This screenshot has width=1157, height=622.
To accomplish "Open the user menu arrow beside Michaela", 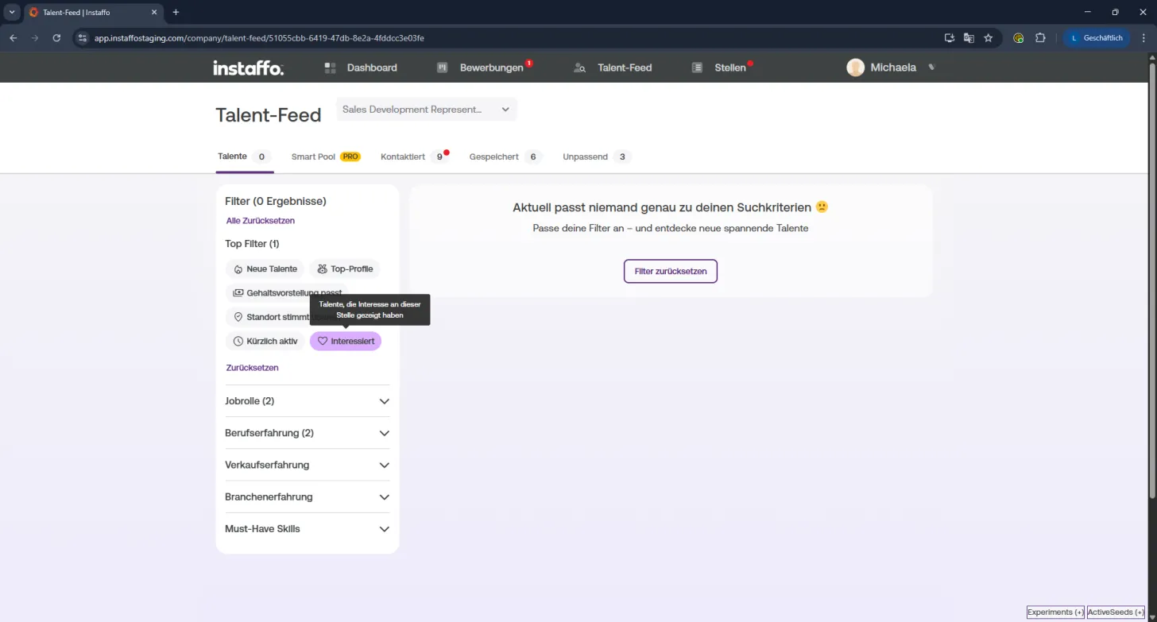I will pyautogui.click(x=932, y=68).
